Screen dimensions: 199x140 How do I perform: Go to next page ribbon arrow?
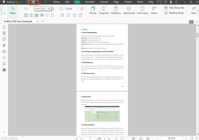[53, 9]
